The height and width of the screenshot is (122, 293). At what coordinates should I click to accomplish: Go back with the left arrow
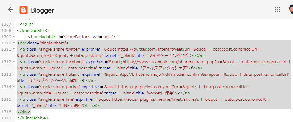click(11, 9)
